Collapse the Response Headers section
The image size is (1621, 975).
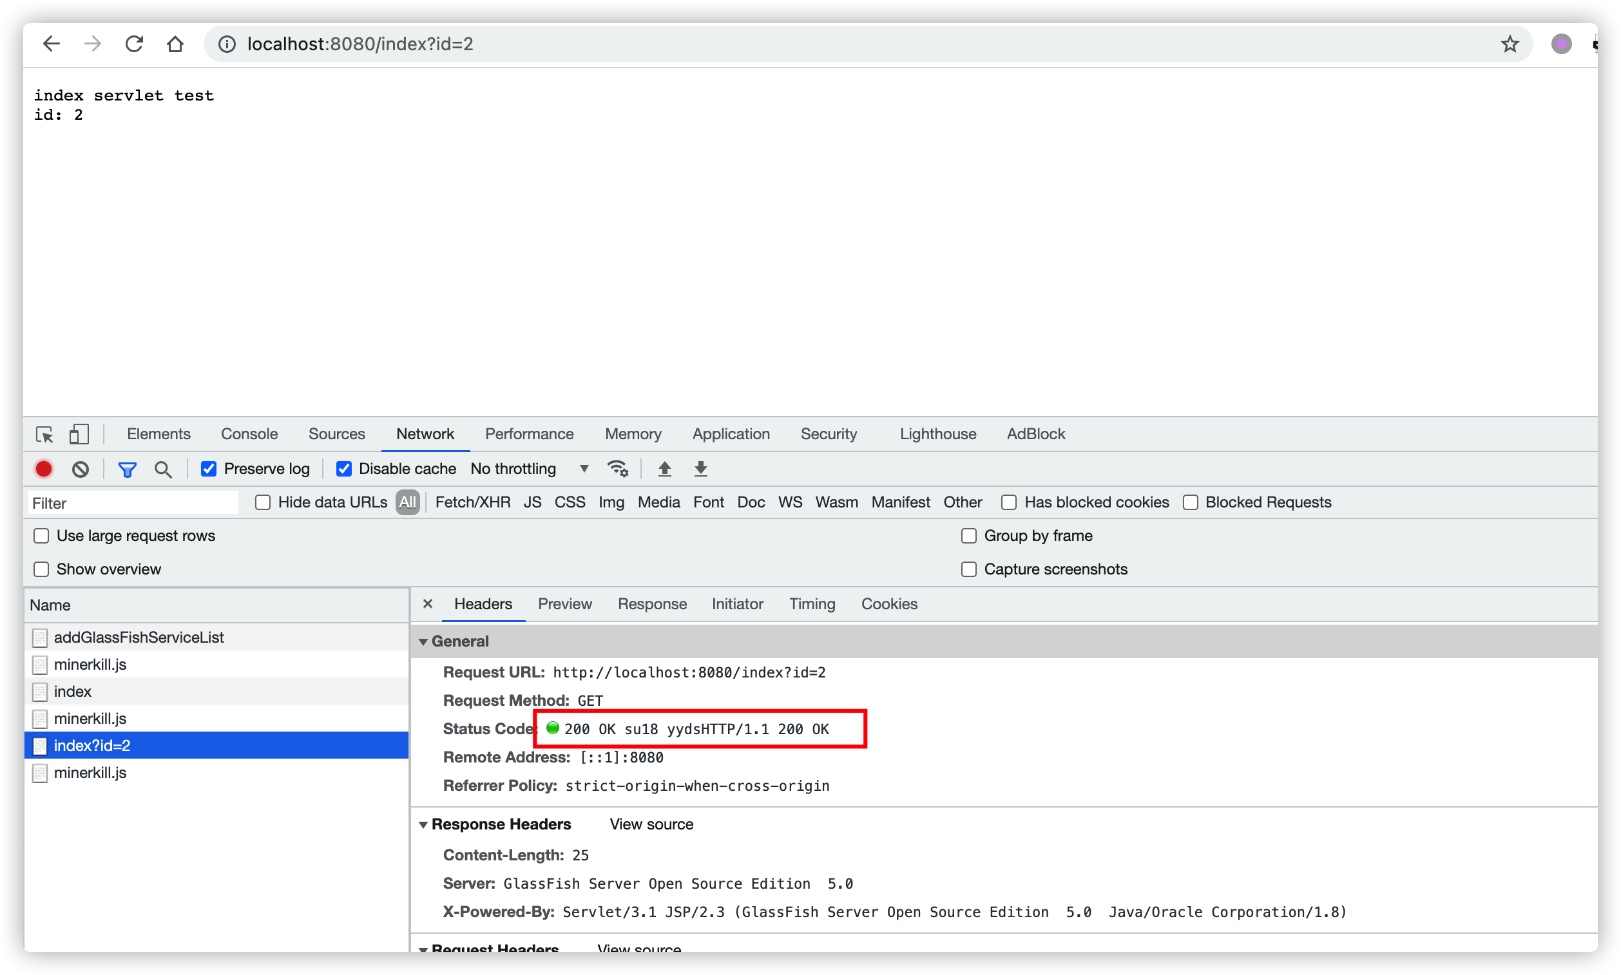[x=423, y=824]
